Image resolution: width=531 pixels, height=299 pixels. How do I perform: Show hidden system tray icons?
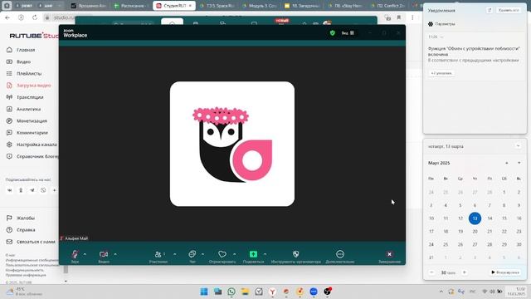pyautogui.click(x=441, y=292)
